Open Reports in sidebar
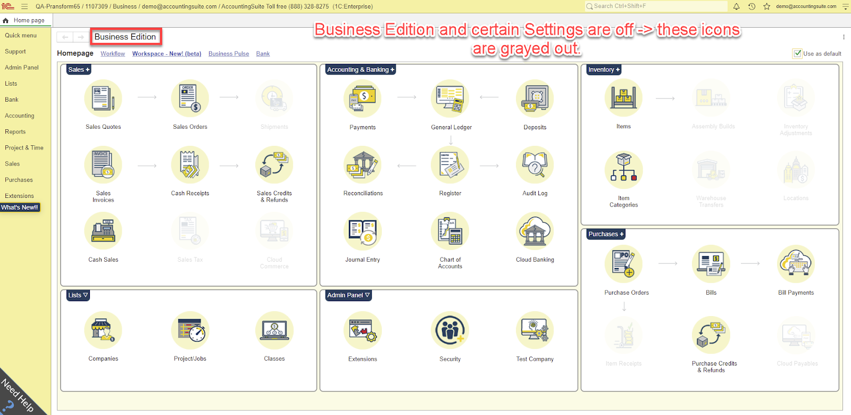The width and height of the screenshot is (851, 415). (x=15, y=132)
